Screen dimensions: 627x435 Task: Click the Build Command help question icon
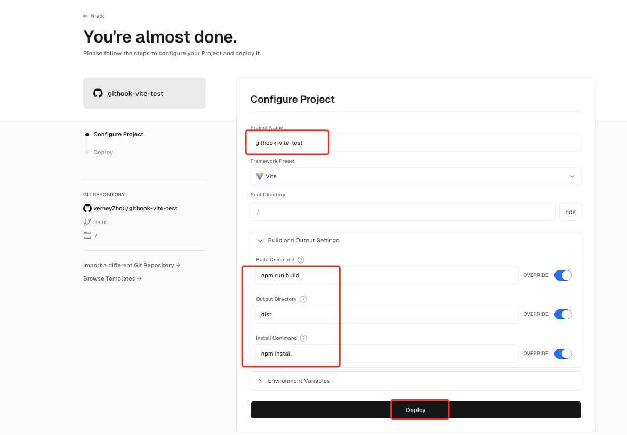[301, 260]
